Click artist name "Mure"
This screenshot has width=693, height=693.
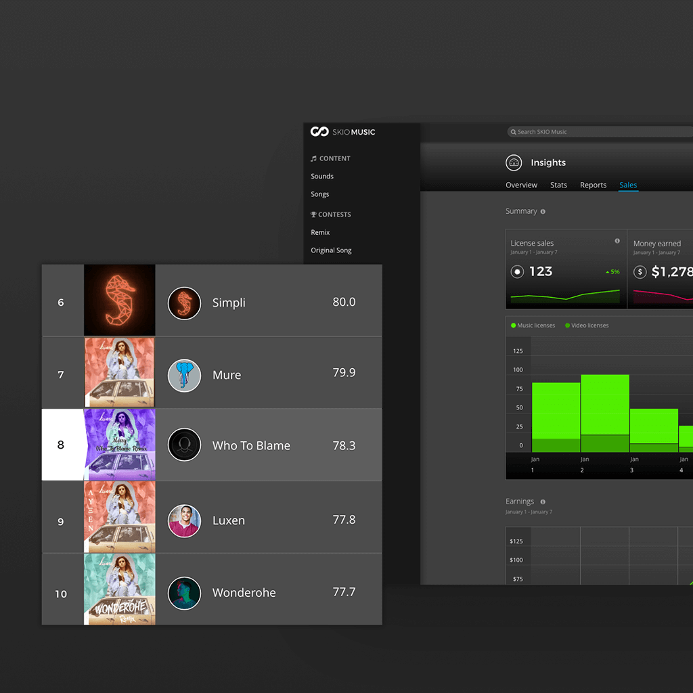227,375
